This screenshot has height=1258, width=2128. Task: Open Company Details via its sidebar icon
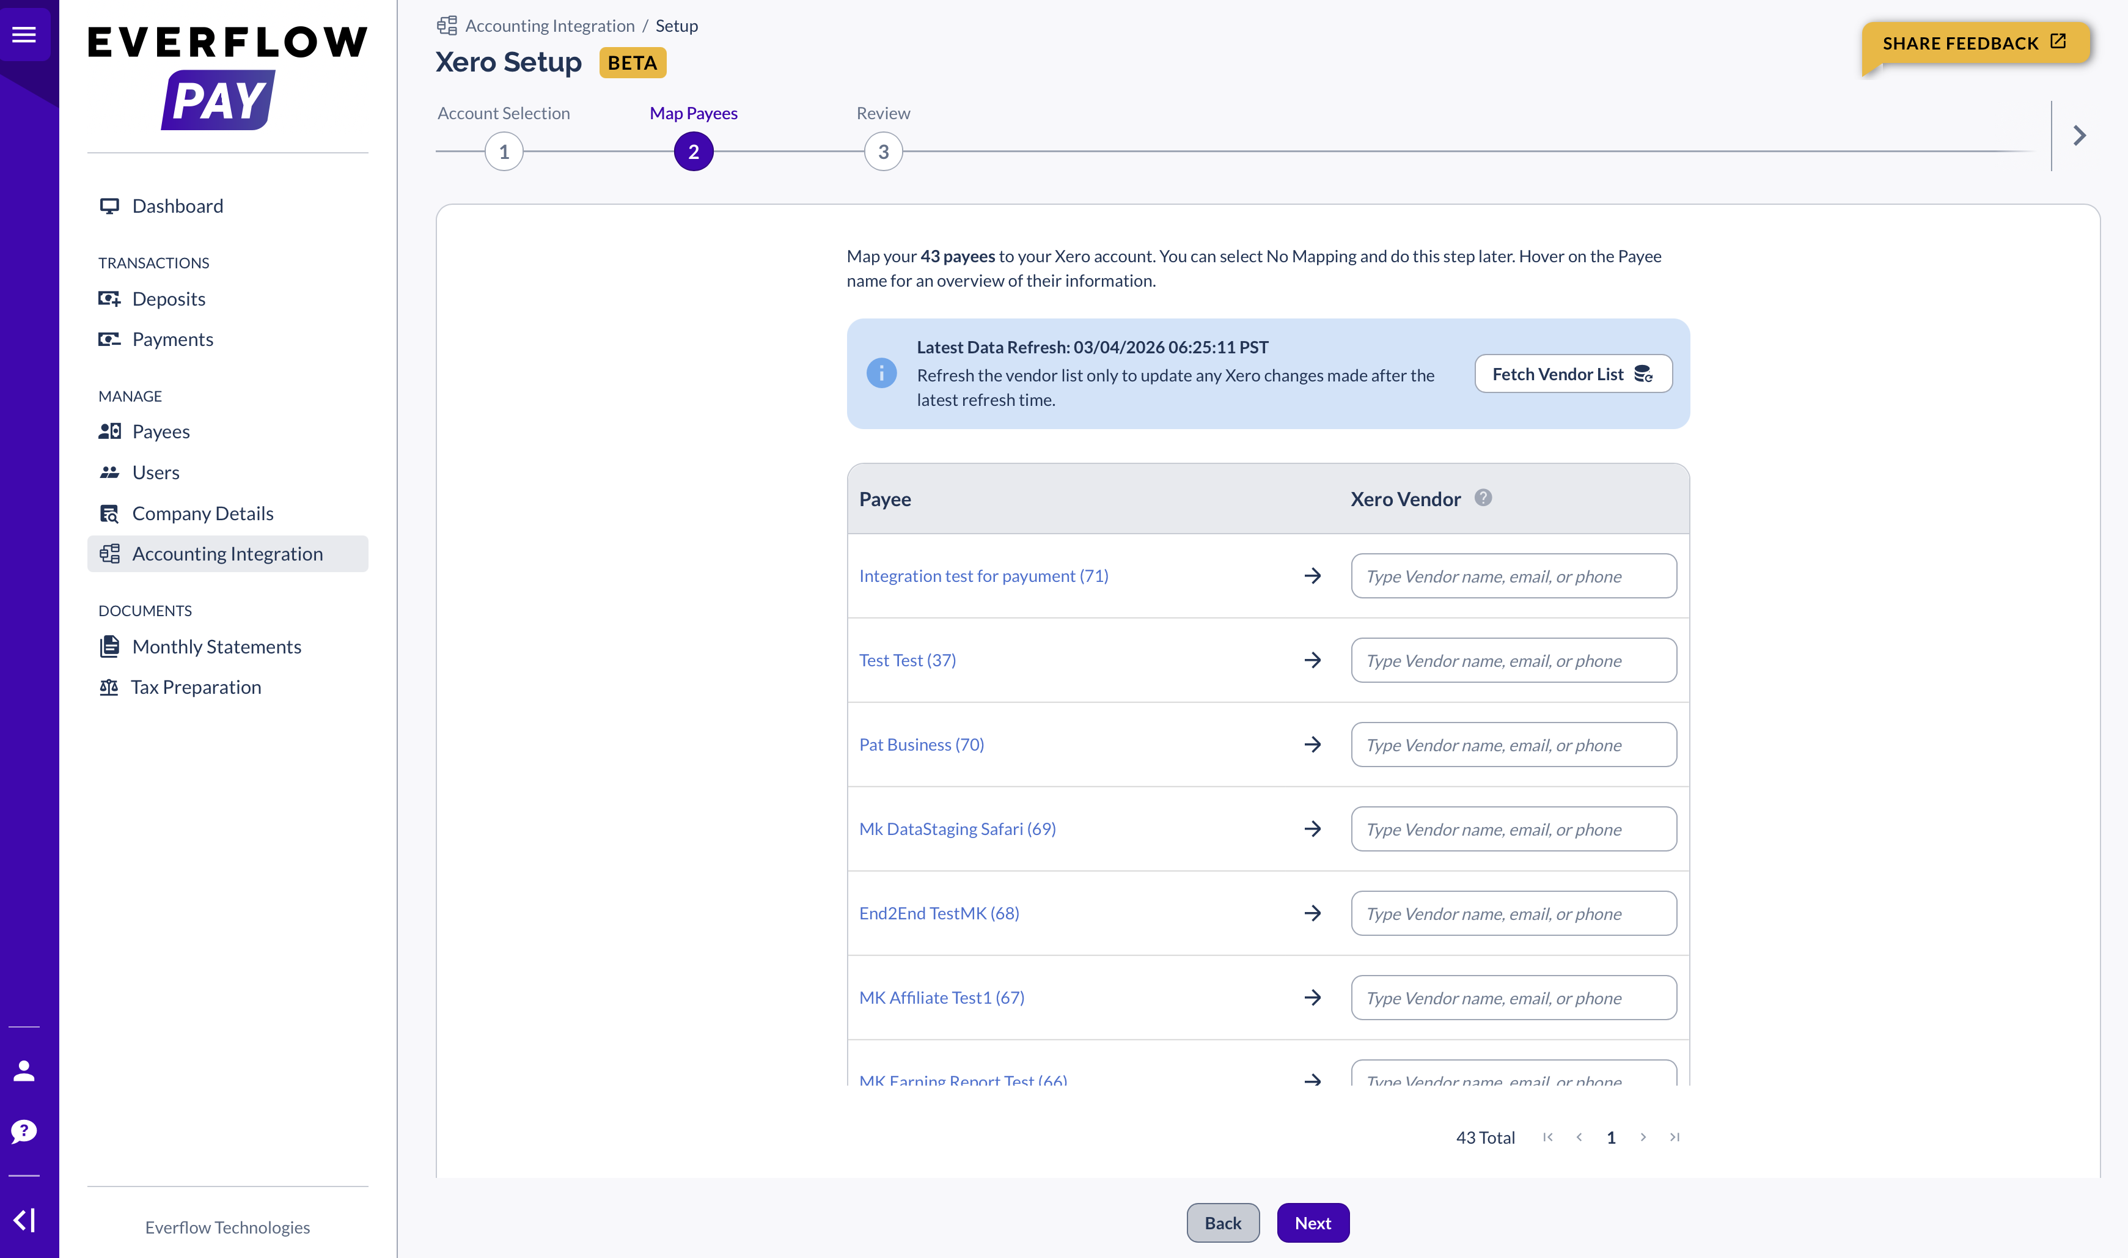click(x=109, y=513)
